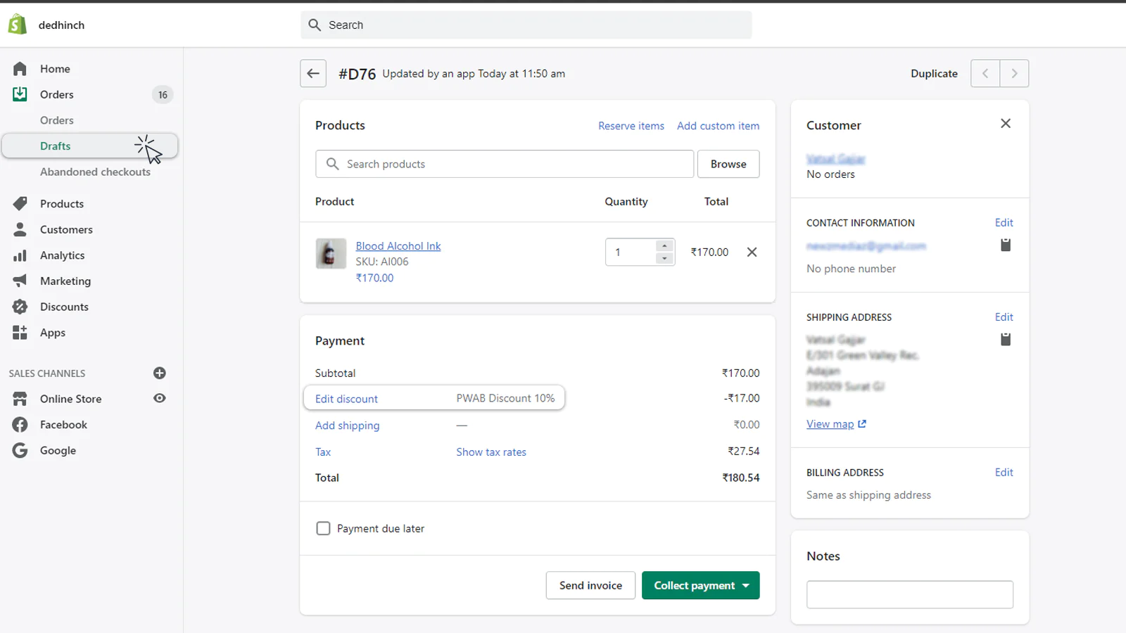
Task: Decrease the product quantity with down arrow
Action: [x=664, y=258]
